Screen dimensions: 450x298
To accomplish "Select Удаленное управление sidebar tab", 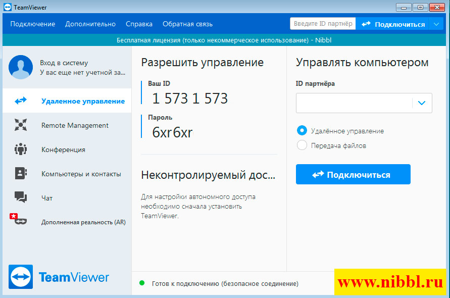I will click(67, 101).
